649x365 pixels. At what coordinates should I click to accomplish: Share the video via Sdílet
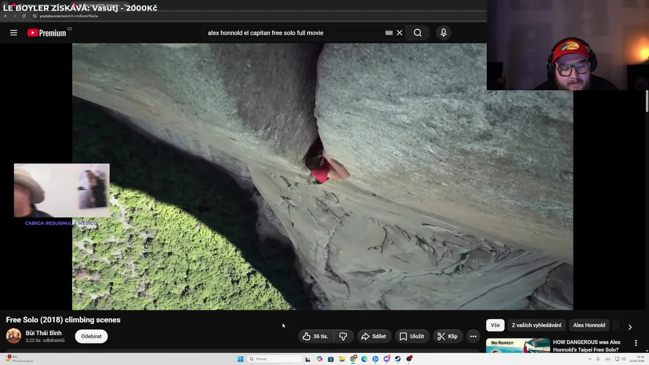374,336
